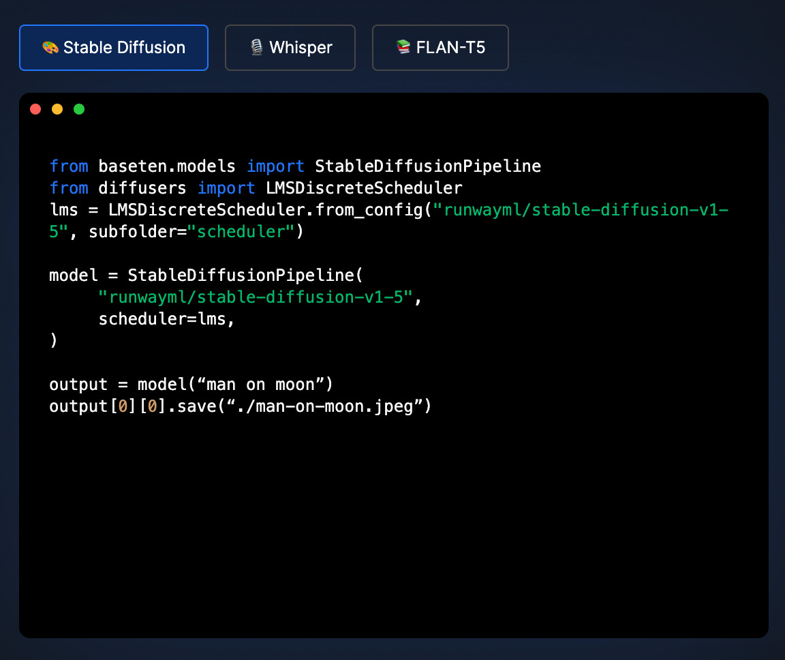Select the Stable Diffusion tab
This screenshot has height=660, width=785.
point(114,48)
